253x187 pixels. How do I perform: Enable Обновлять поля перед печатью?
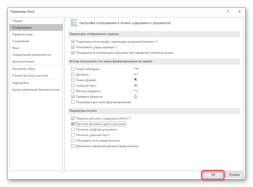pos(73,141)
